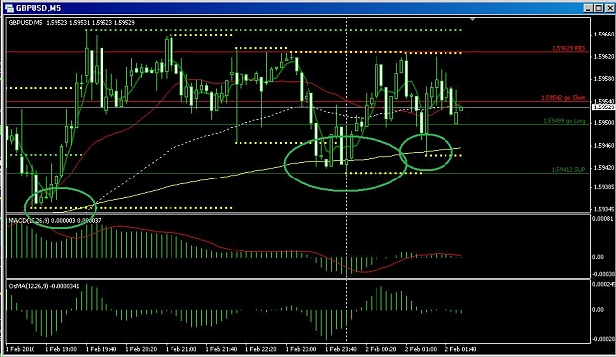616x357 pixels.
Task: Click time axis label '2 Feb 01:40'
Action: pyautogui.click(x=461, y=349)
